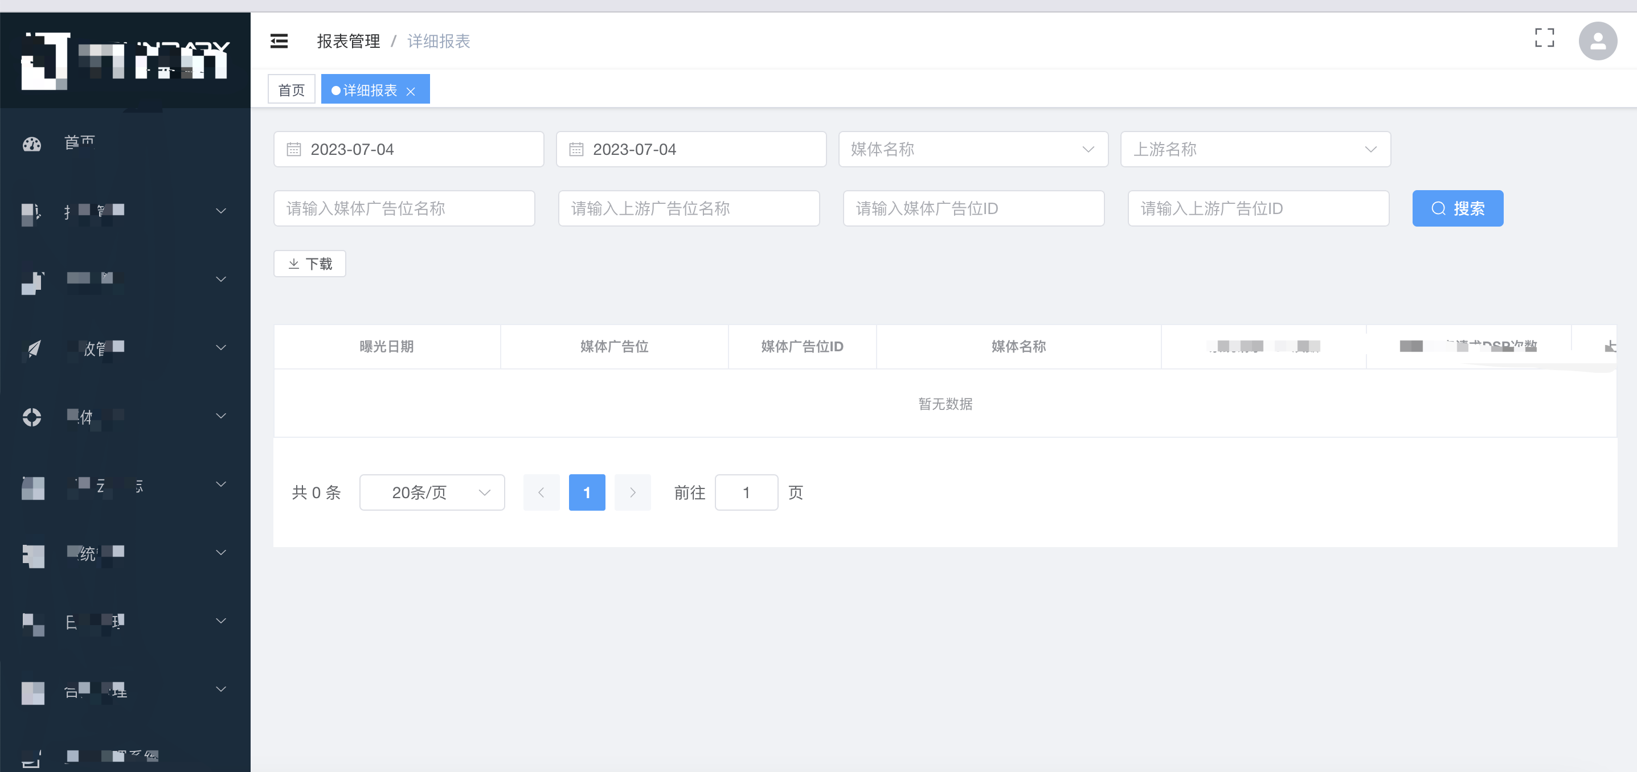
Task: Click the 媒体名称 column header
Action: click(1018, 346)
